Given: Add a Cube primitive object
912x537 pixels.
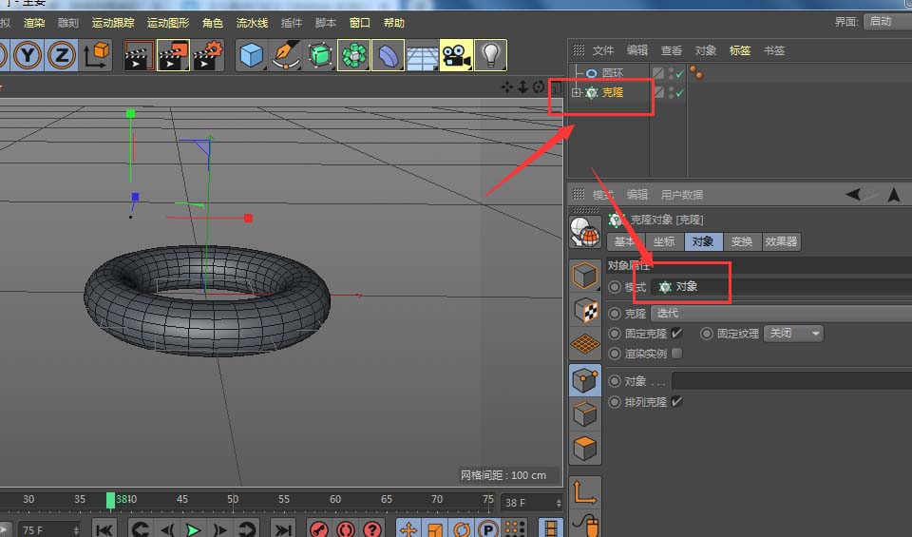Looking at the screenshot, I should coord(251,56).
